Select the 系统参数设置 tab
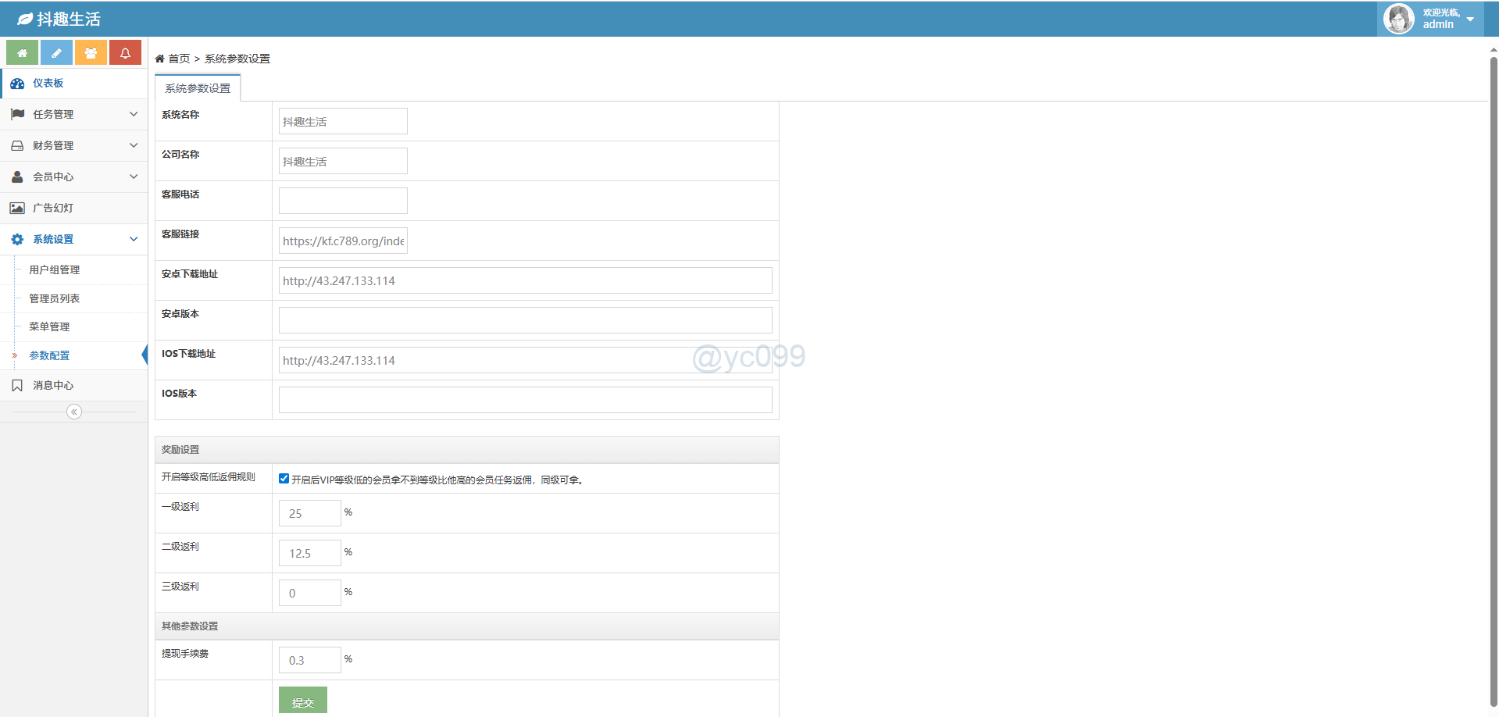 coord(198,88)
